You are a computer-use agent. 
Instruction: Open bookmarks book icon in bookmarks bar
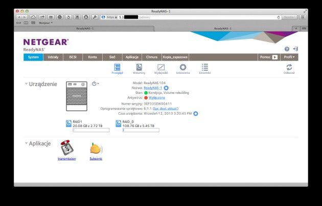click(x=26, y=23)
